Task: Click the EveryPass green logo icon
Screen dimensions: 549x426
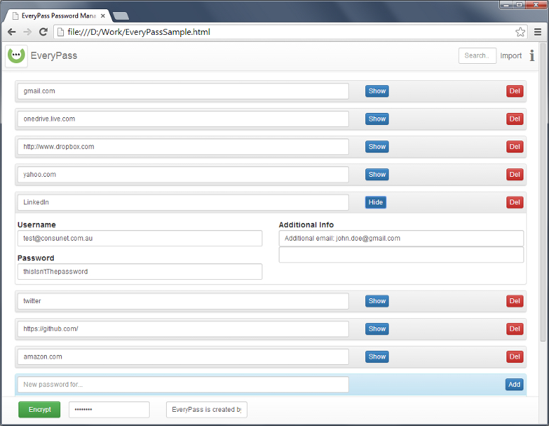Action: 16,55
